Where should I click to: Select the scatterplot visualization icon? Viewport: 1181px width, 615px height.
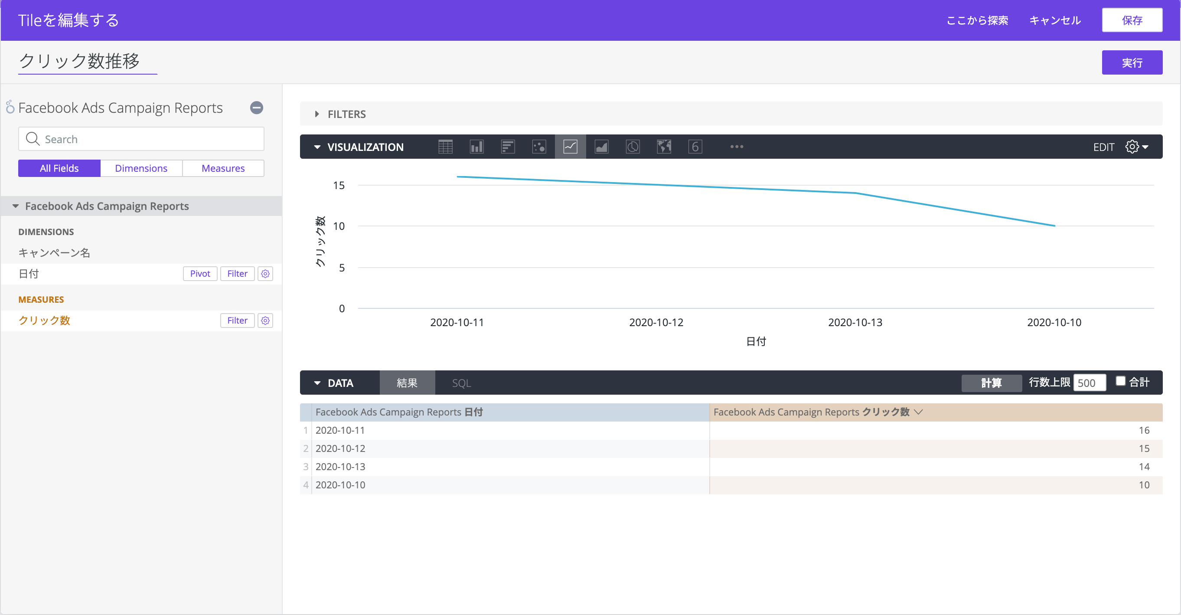[x=539, y=147]
